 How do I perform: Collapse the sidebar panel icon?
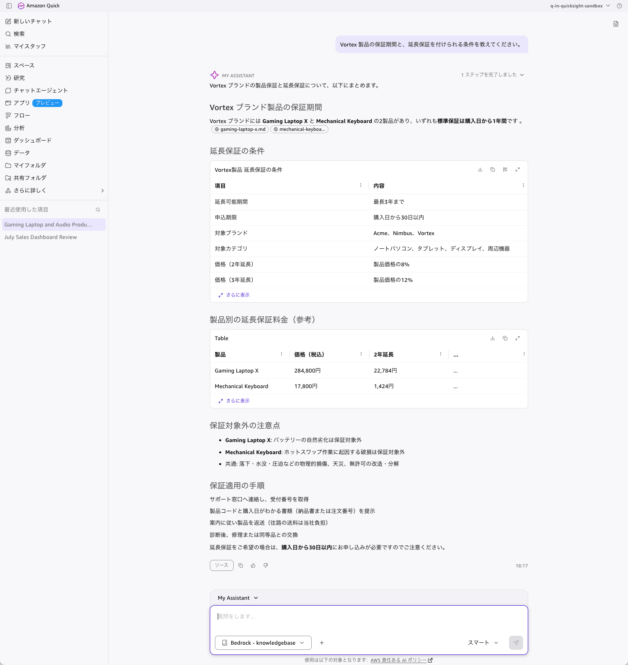[x=9, y=6]
